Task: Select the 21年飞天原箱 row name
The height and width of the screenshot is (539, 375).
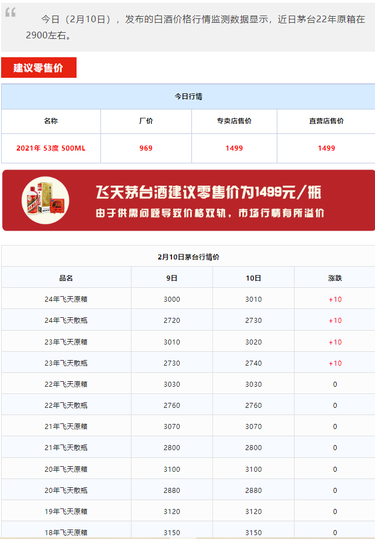Action: [x=66, y=427]
